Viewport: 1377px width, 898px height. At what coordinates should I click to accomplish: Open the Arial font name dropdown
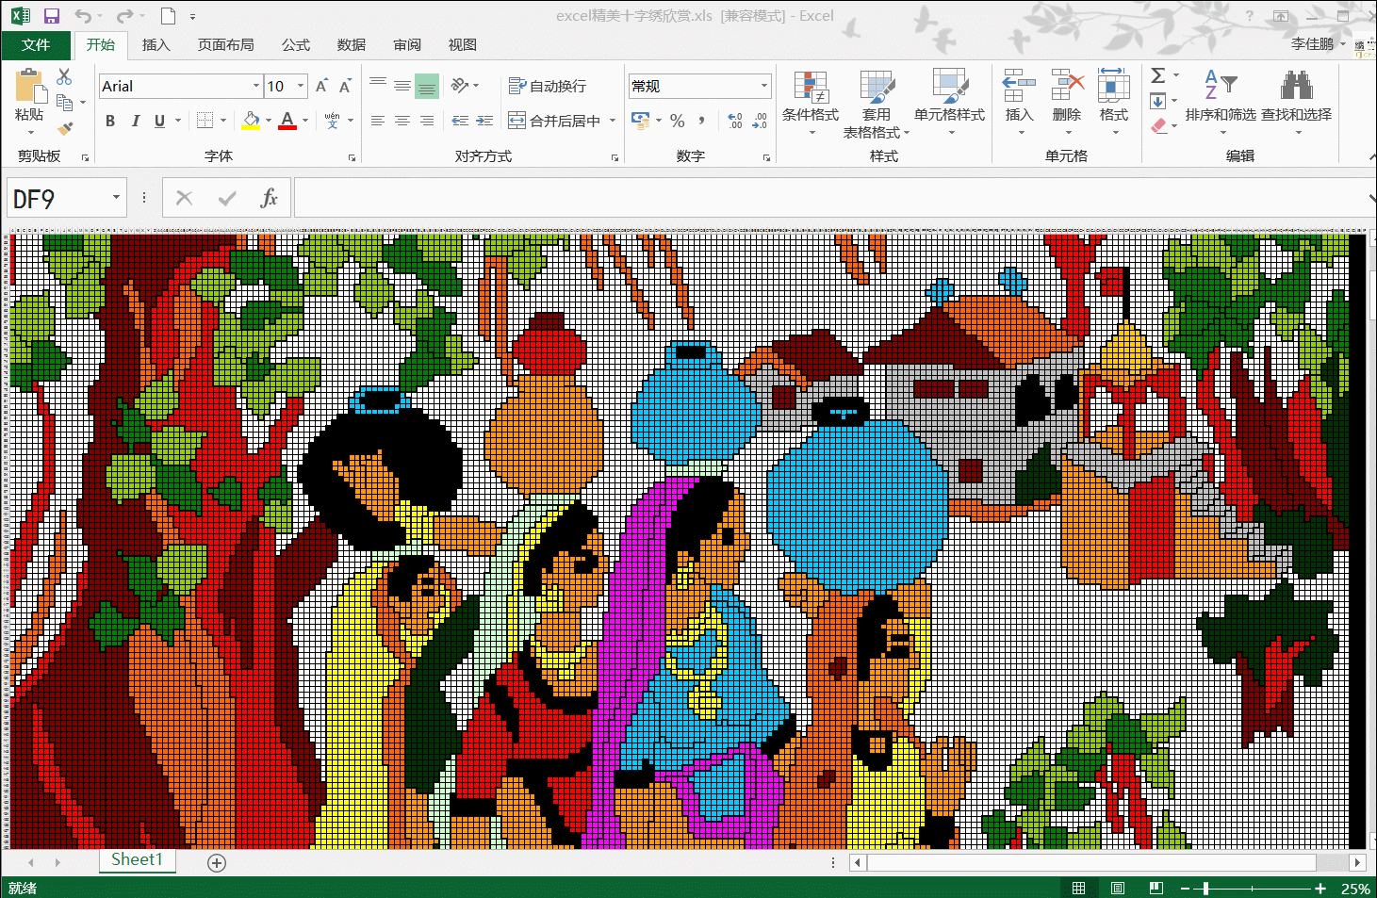pos(255,86)
